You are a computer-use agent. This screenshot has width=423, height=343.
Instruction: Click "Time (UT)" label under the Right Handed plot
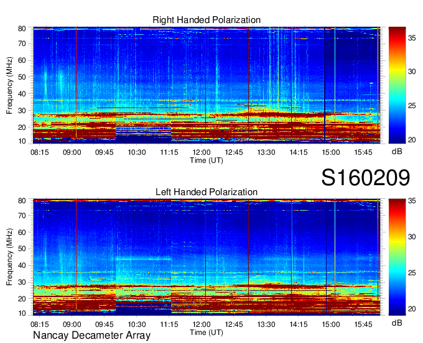pos(207,160)
